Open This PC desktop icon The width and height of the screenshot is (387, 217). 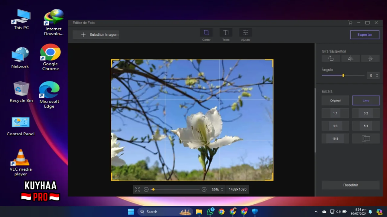coord(21,19)
